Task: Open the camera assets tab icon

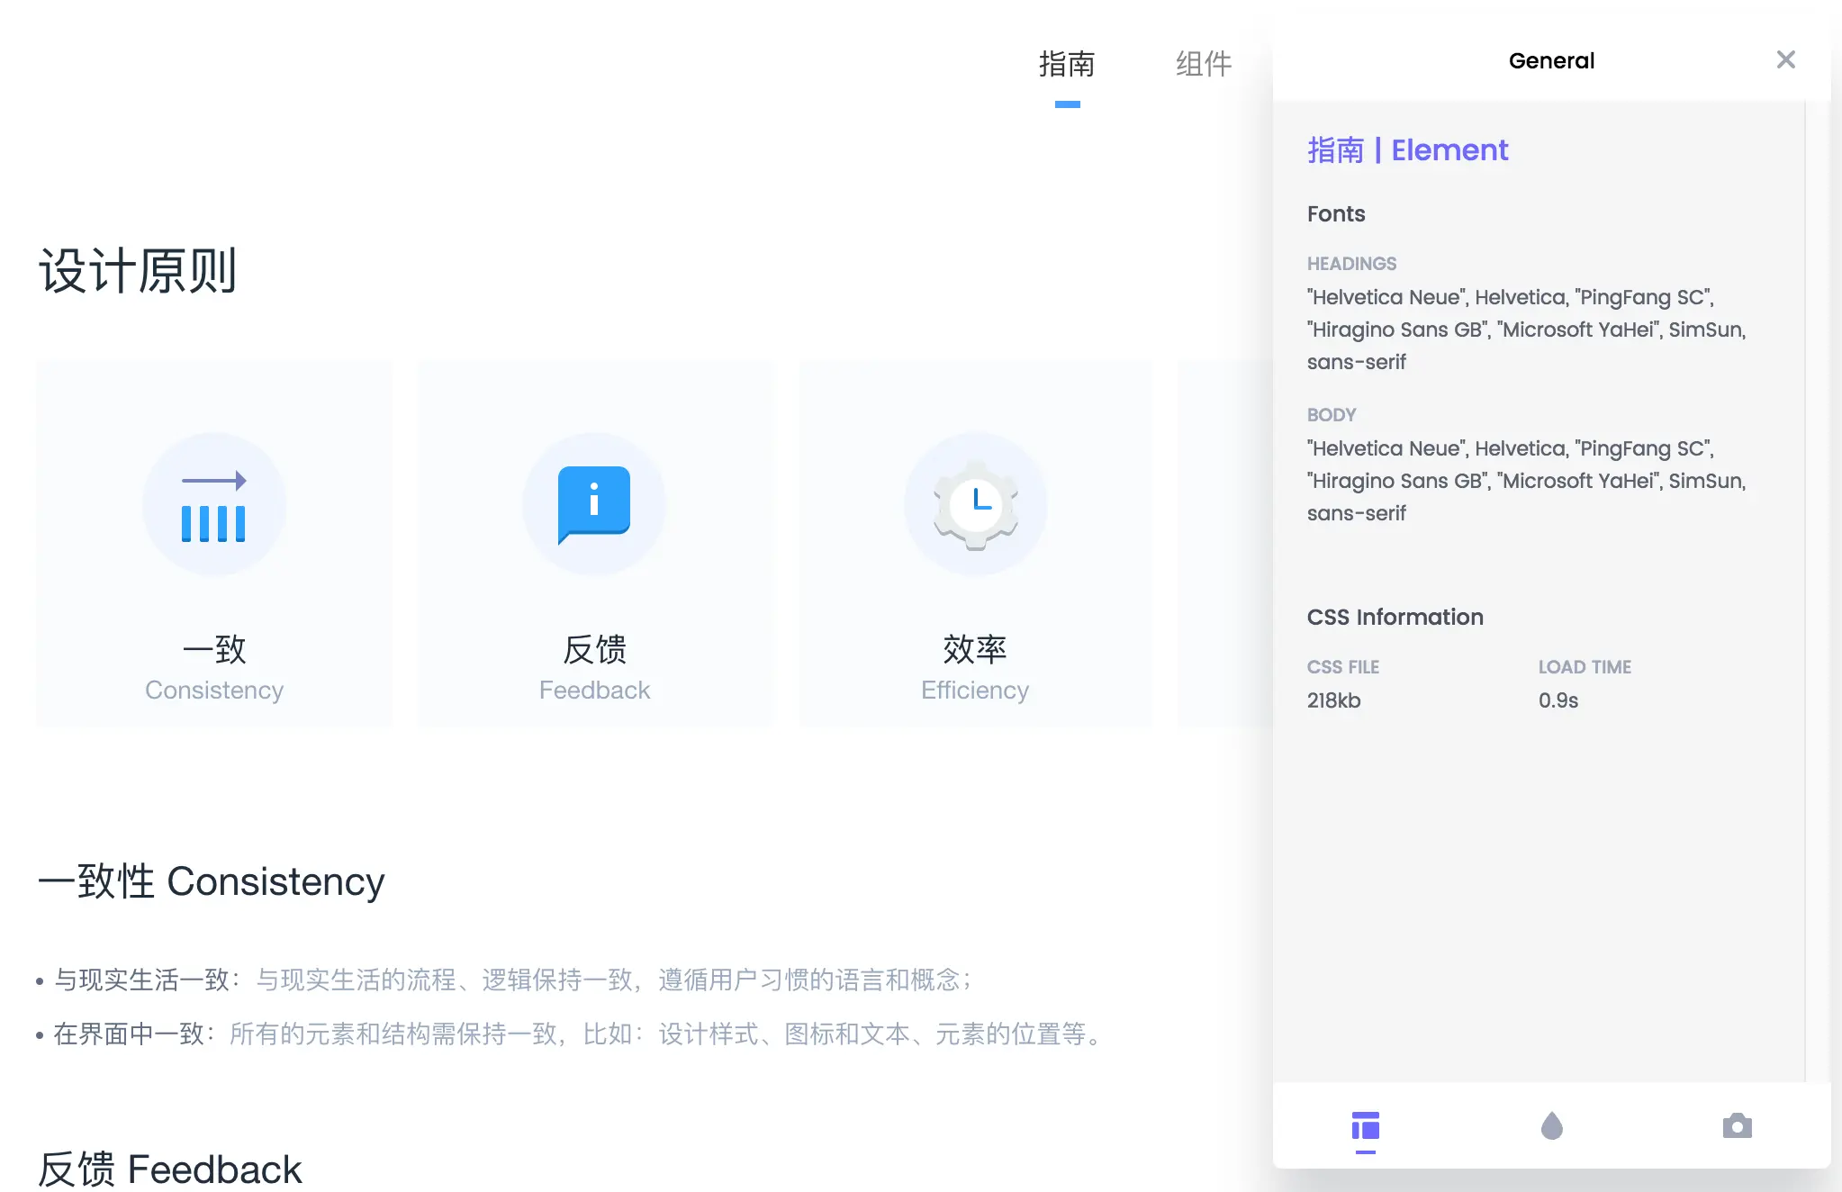Action: pos(1737,1126)
